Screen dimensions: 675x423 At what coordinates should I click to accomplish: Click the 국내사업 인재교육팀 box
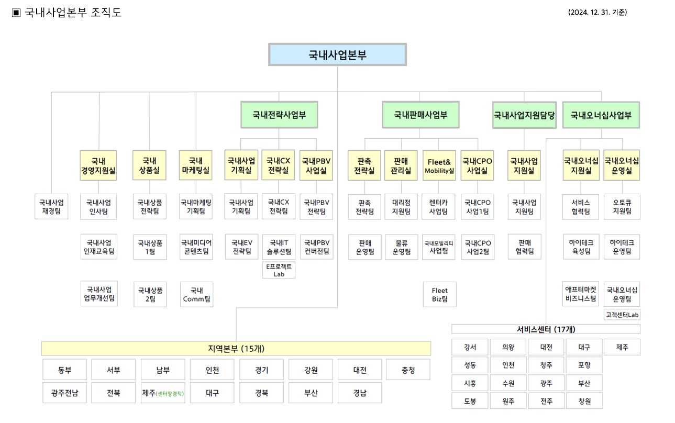pos(98,247)
